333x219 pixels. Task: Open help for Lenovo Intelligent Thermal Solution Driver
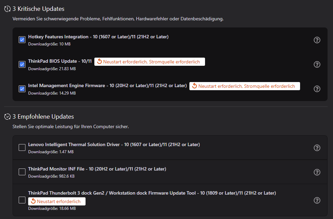[317, 148]
